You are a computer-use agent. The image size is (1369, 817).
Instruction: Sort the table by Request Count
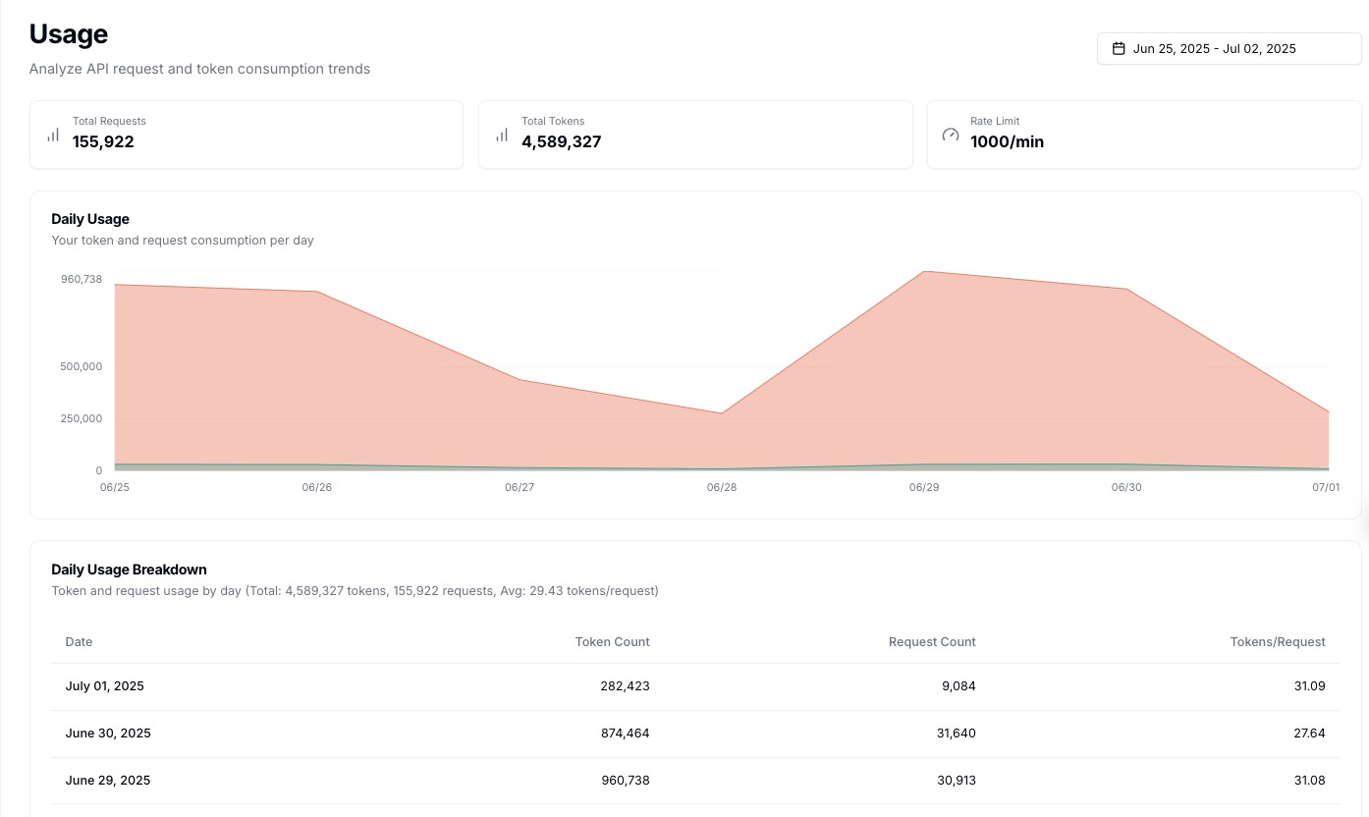click(931, 641)
